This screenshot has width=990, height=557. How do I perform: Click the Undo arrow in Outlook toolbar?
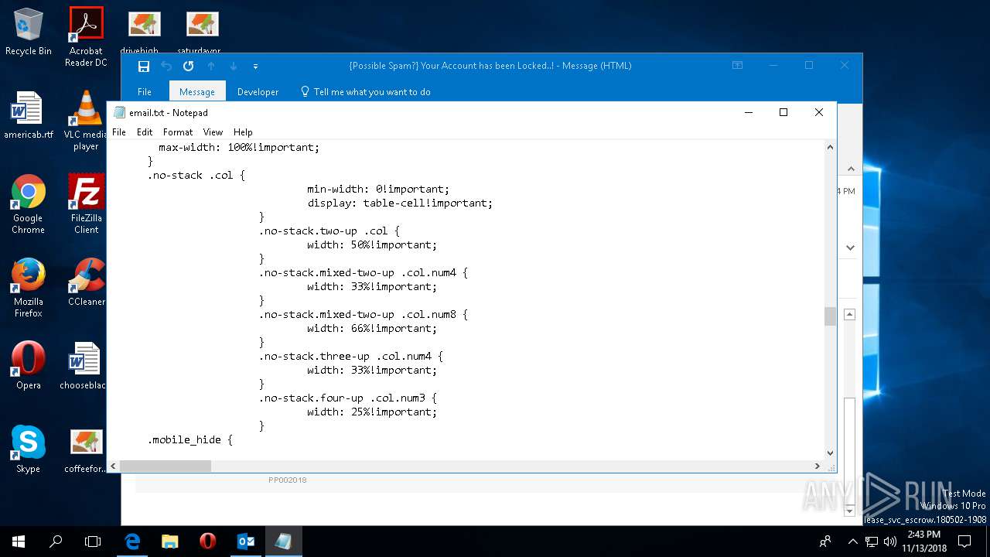click(166, 67)
